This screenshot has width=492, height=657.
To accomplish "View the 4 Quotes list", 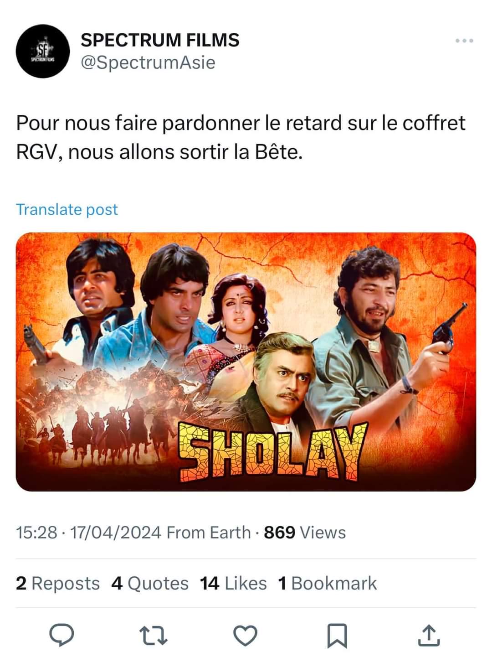I will click(150, 583).
